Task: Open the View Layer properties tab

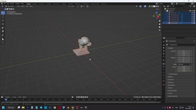Action: 164,51
